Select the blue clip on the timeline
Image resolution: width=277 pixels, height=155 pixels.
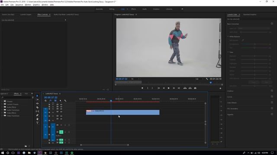pos(123,112)
